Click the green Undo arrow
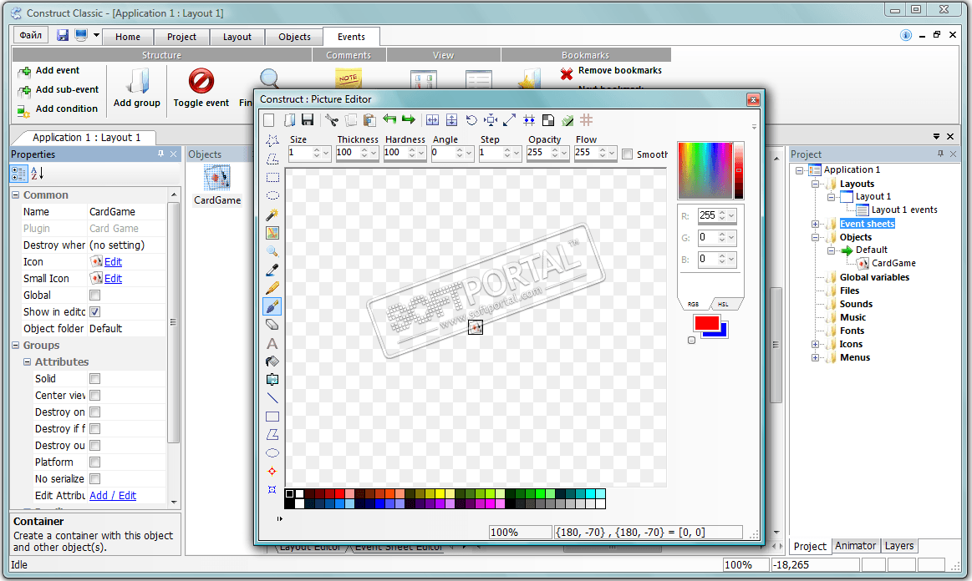Image resolution: width=972 pixels, height=581 pixels. point(389,119)
